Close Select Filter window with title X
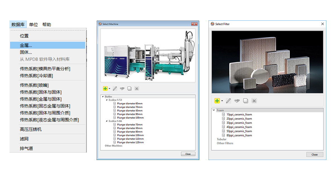This screenshot has height=187, width=335. (322, 24)
